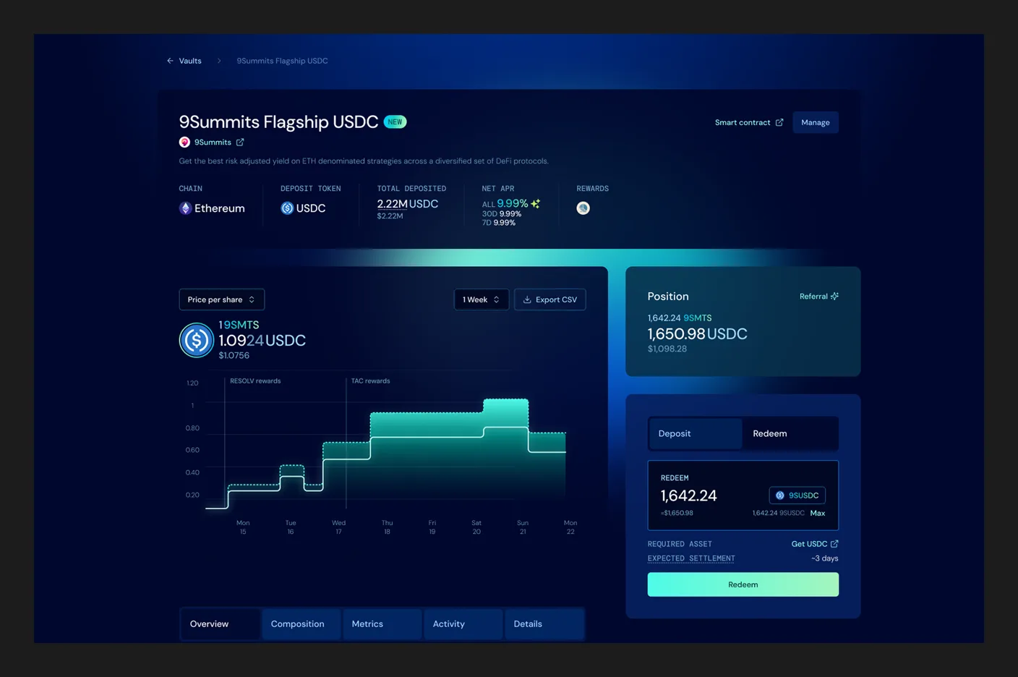The width and height of the screenshot is (1018, 677).
Task: Open the 9Summits external link icon
Action: pos(240,142)
